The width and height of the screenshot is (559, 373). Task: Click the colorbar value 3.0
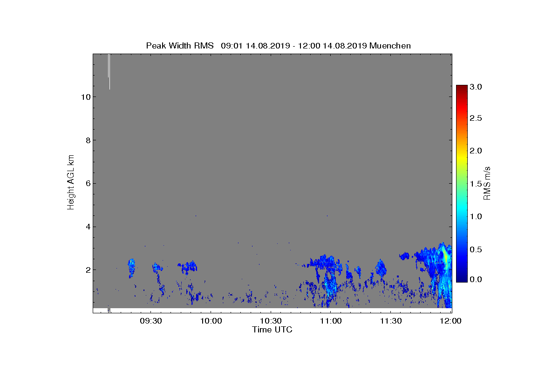click(476, 87)
